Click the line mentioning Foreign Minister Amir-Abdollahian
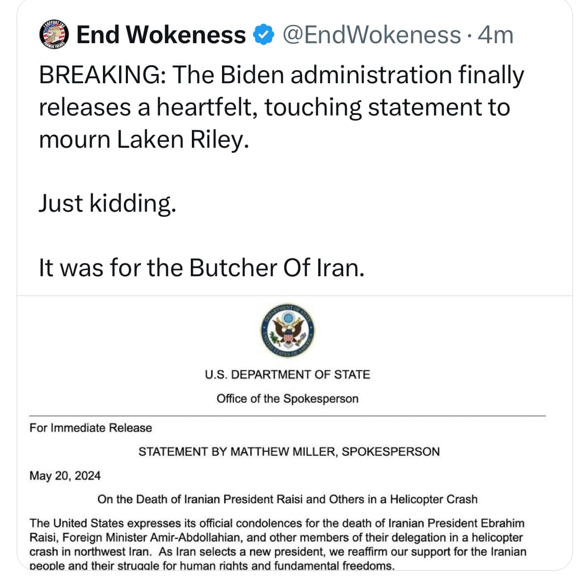The image size is (587, 579). [276, 537]
